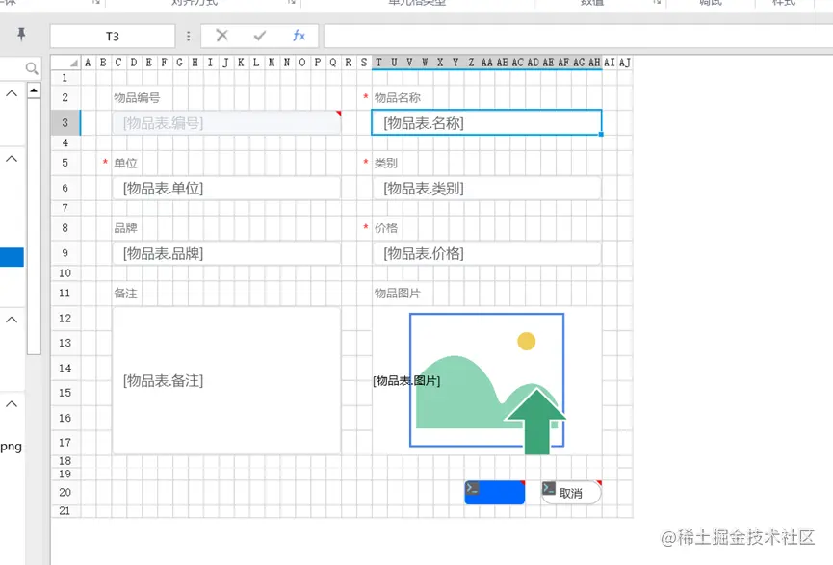This screenshot has width=833, height=565.
Task: Select column header AJ
Action: click(625, 63)
